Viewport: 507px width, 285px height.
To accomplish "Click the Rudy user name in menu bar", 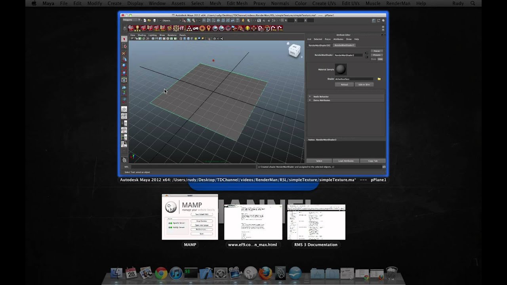I will [458, 4].
